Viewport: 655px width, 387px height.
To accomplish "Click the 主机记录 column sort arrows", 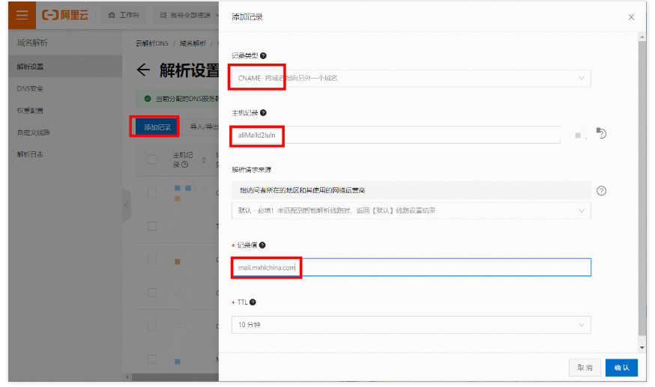I will click(x=204, y=159).
